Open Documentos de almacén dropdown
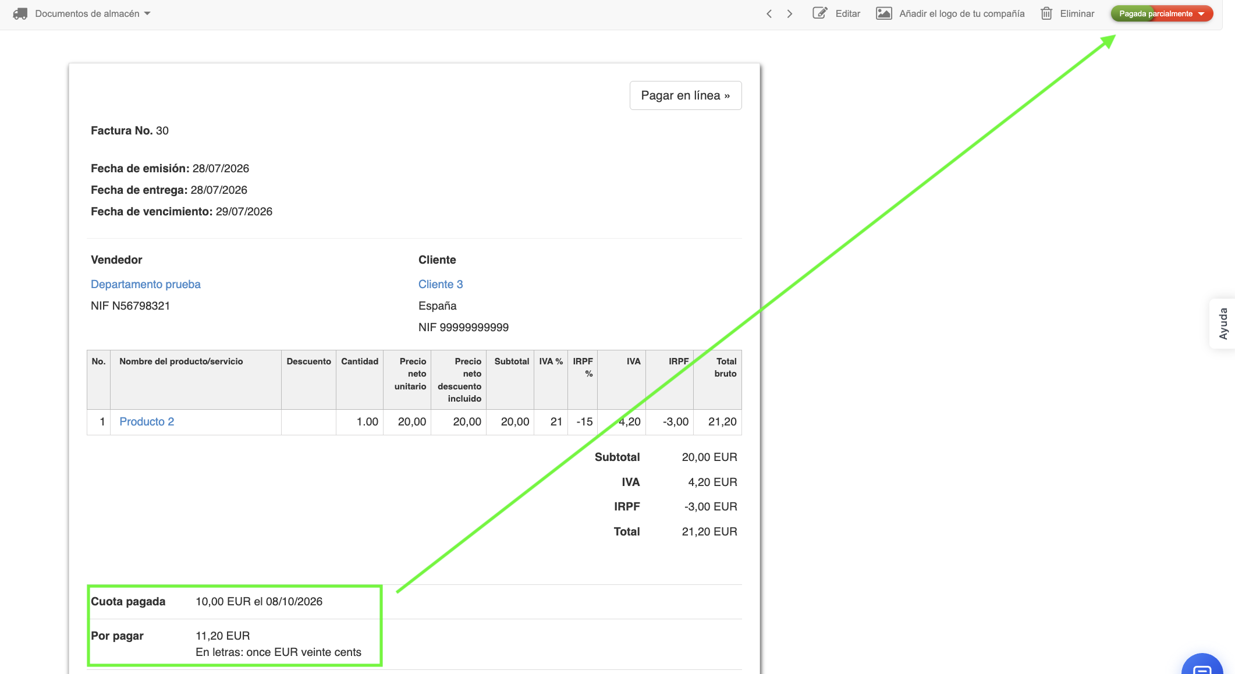The image size is (1235, 674). 92,13
